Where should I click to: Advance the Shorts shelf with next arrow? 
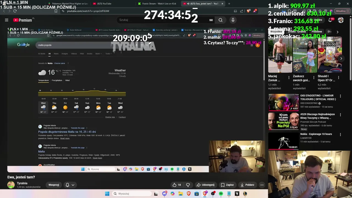[x=341, y=58]
